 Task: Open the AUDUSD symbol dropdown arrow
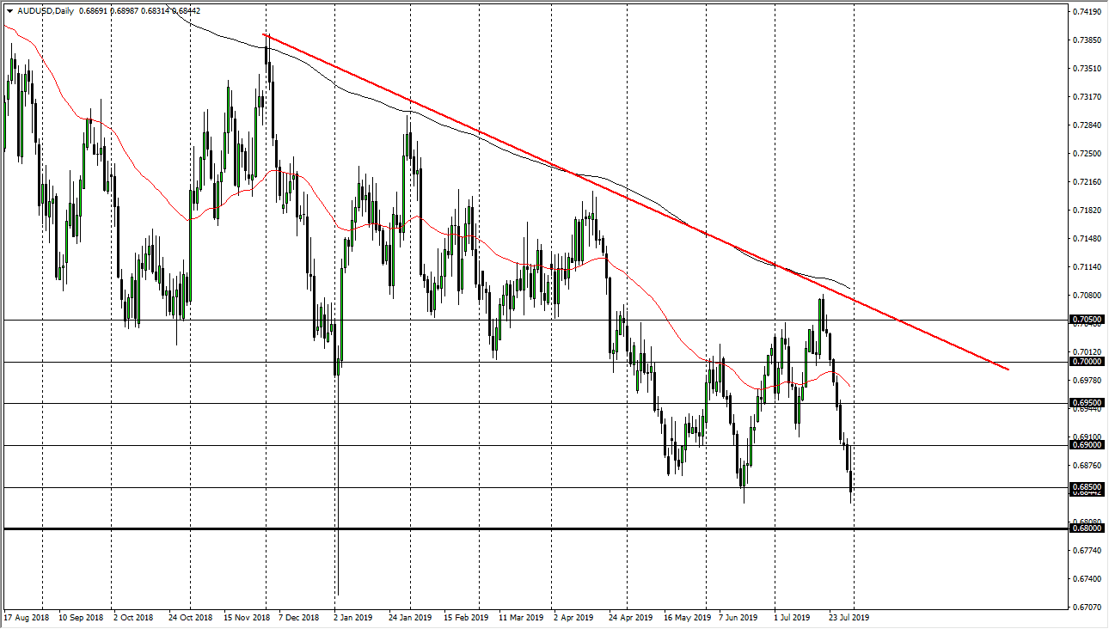9,11
